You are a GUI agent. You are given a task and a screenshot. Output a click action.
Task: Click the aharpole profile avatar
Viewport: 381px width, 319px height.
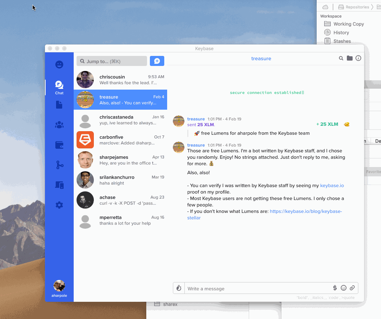59,286
